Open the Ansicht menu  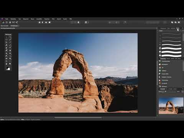click(59, 19)
